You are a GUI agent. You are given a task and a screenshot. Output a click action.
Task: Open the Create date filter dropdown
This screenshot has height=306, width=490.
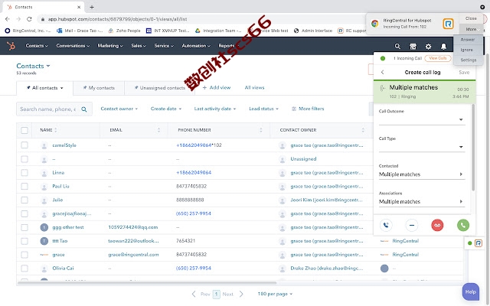(x=166, y=109)
